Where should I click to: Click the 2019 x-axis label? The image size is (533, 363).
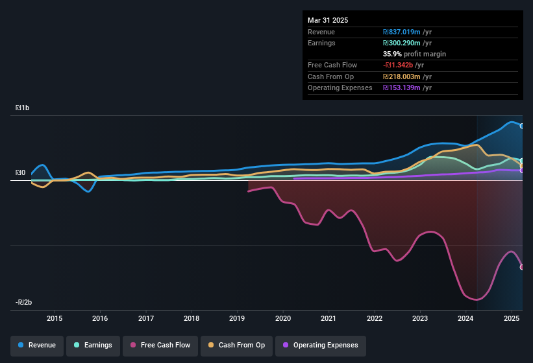(237, 318)
